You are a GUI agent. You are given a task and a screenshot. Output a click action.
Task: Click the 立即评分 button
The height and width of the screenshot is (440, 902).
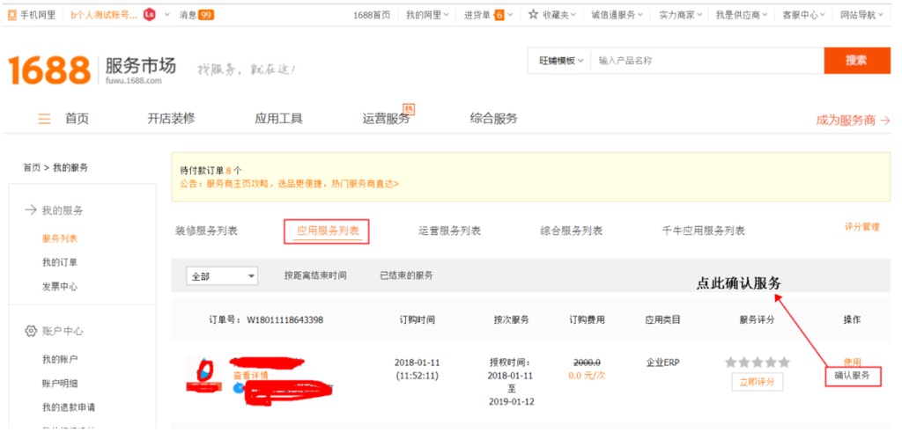[757, 382]
